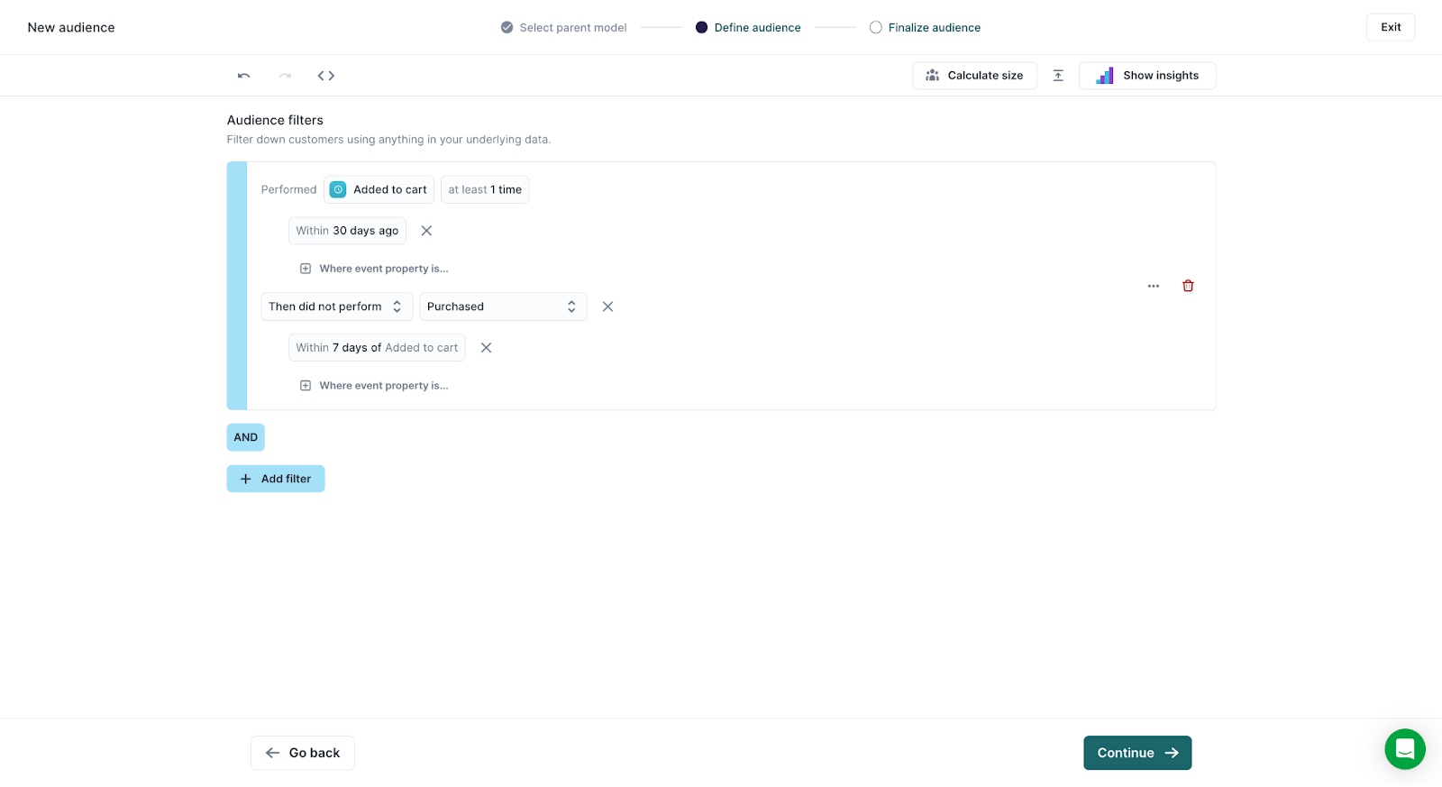The image size is (1442, 787).
Task: Click the redo arrow icon
Action: tap(285, 76)
